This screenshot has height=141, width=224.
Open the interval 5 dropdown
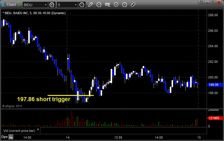tap(76, 5)
